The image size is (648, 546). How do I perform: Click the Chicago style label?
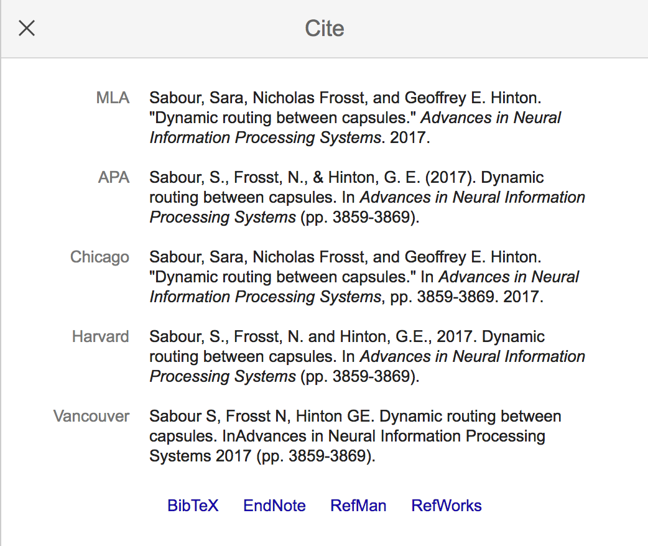pos(100,257)
